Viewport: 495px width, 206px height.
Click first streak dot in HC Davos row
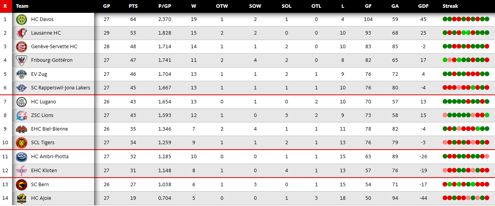pos(445,19)
